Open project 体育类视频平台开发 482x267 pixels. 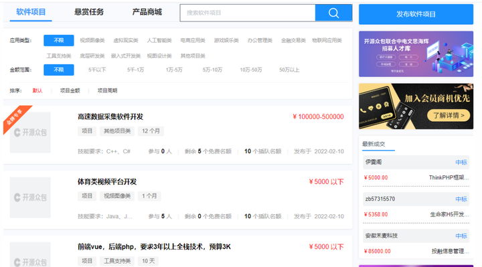pos(107,182)
